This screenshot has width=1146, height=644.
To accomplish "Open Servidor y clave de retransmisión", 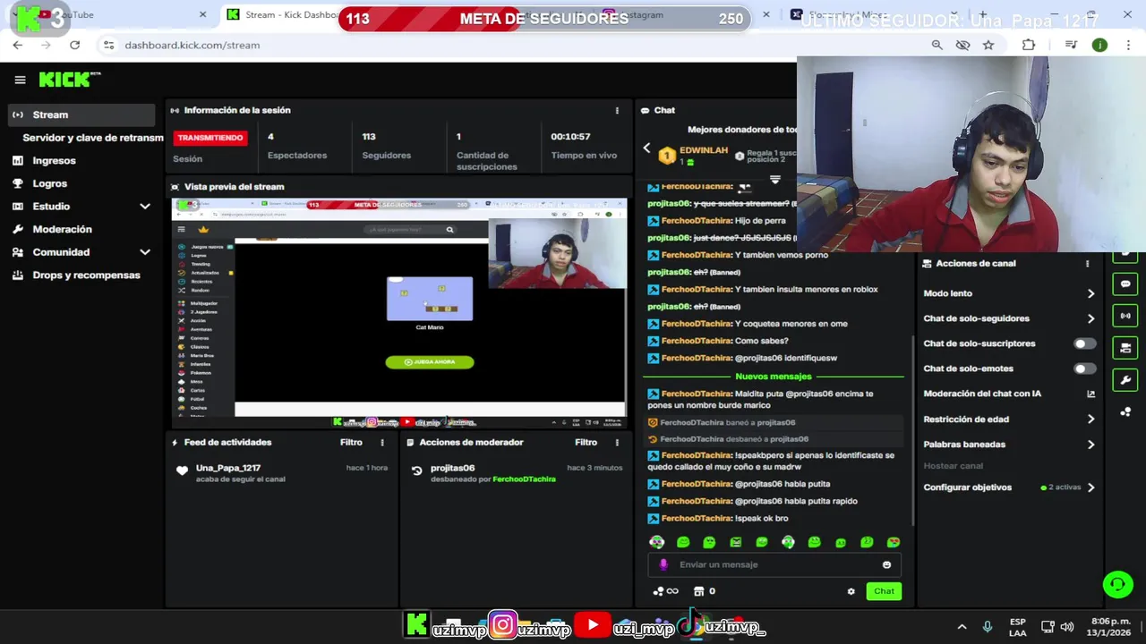I will tap(93, 138).
